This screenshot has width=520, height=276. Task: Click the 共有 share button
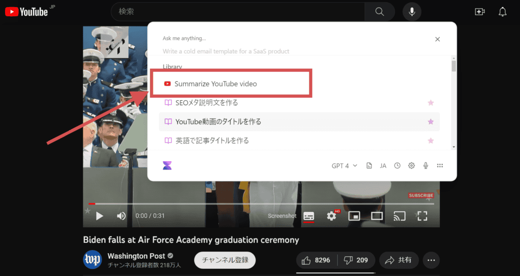[399, 260]
